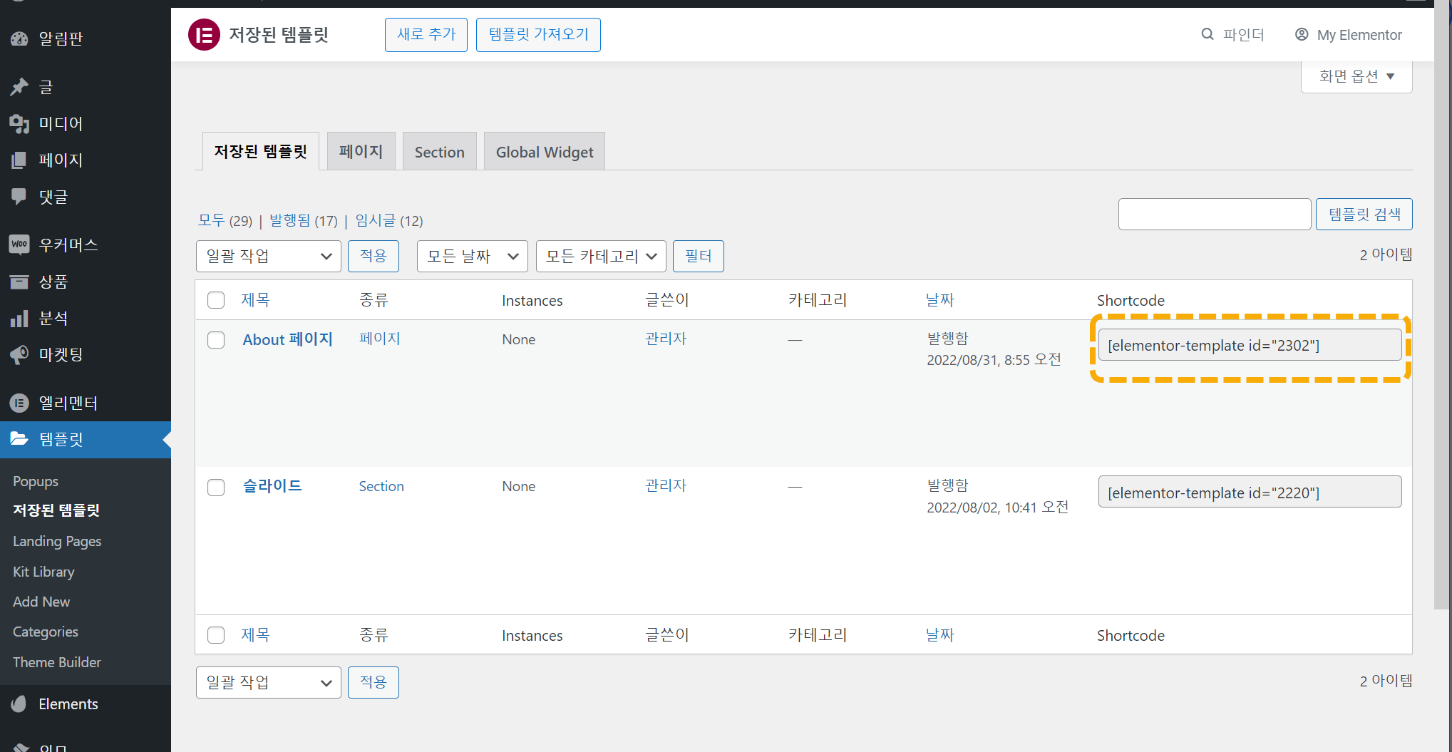This screenshot has width=1452, height=752.
Task: Open WooCommerce from the sidebar
Action: point(19,244)
